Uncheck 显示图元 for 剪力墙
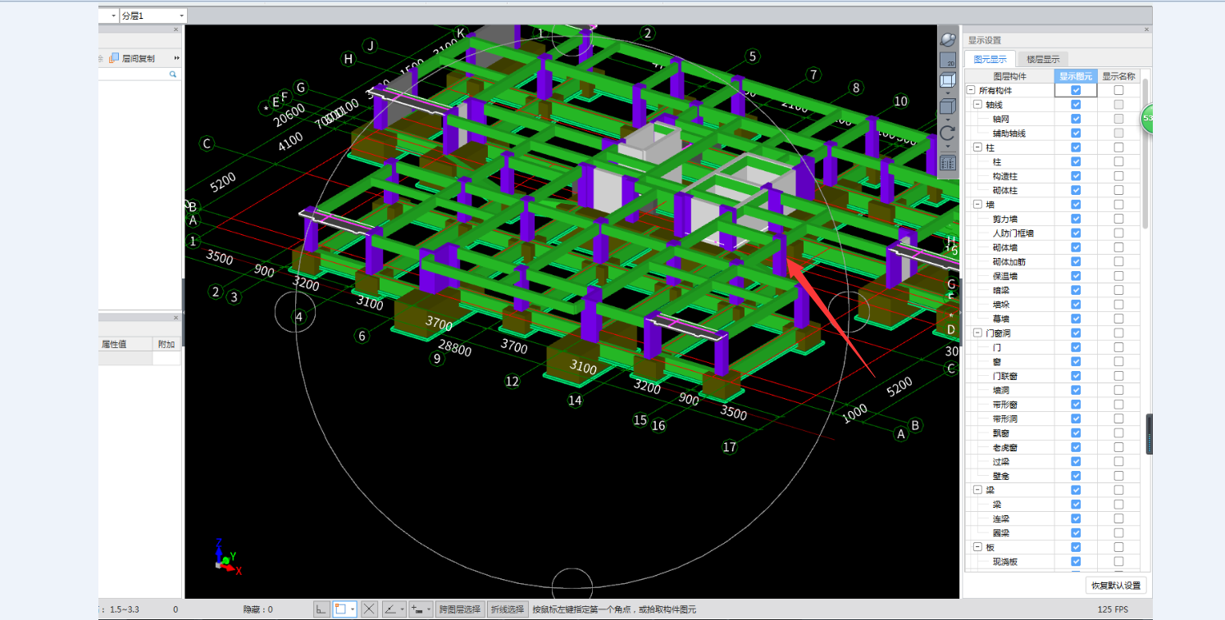Screen dimensions: 1225x620 pyautogui.click(x=1076, y=219)
